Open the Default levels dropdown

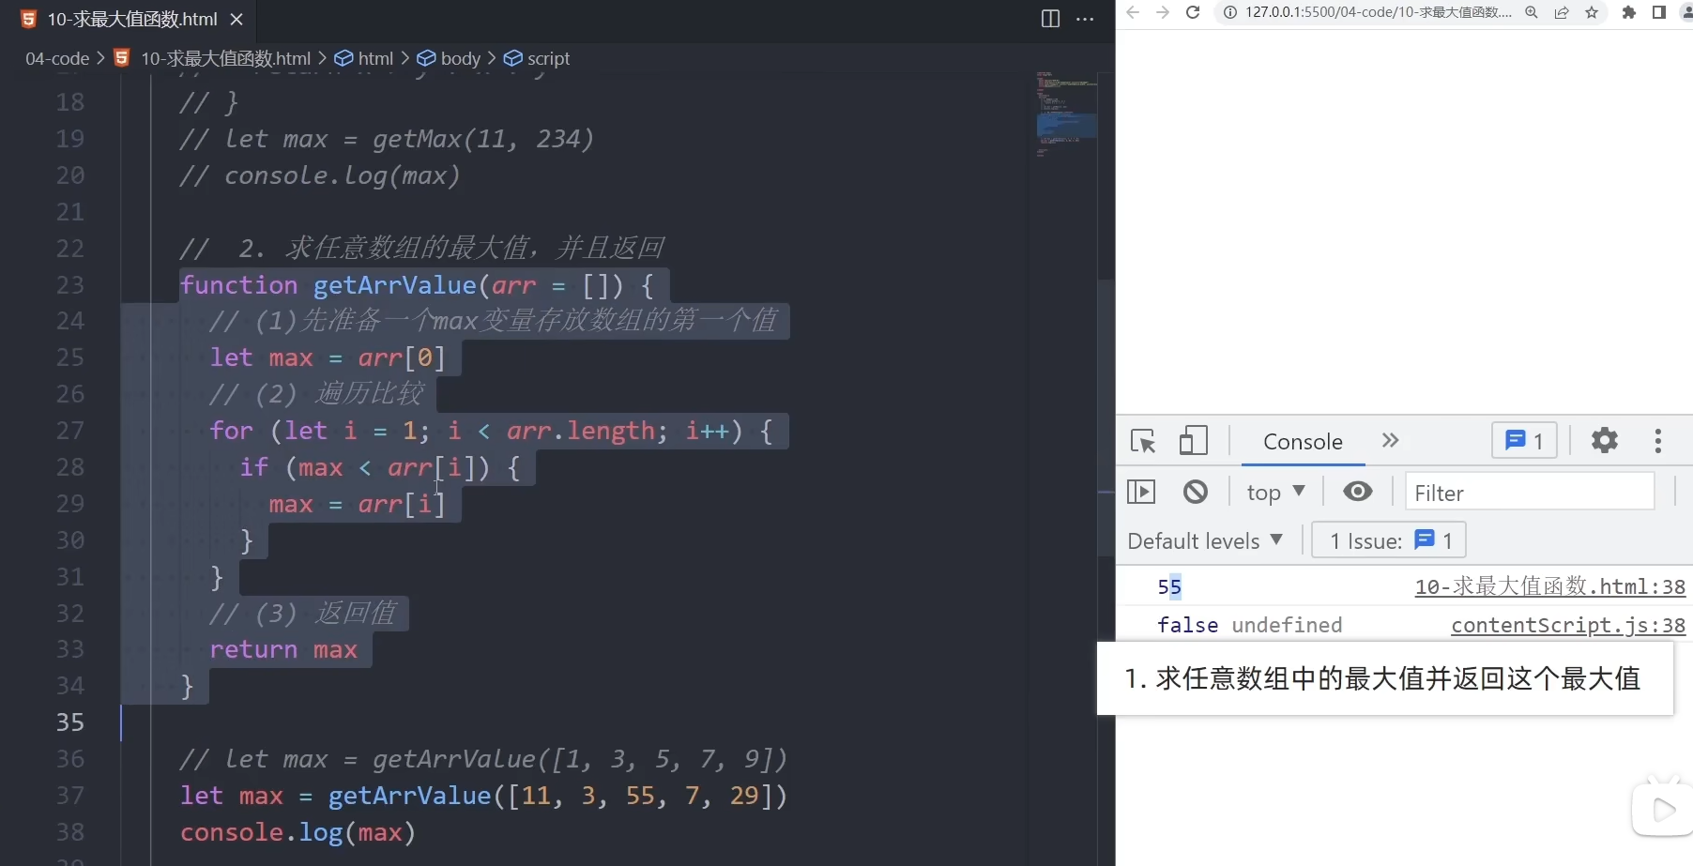point(1205,540)
